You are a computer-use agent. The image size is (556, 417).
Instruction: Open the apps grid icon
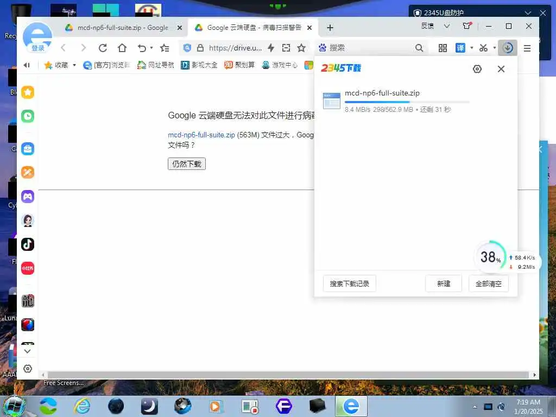443,48
